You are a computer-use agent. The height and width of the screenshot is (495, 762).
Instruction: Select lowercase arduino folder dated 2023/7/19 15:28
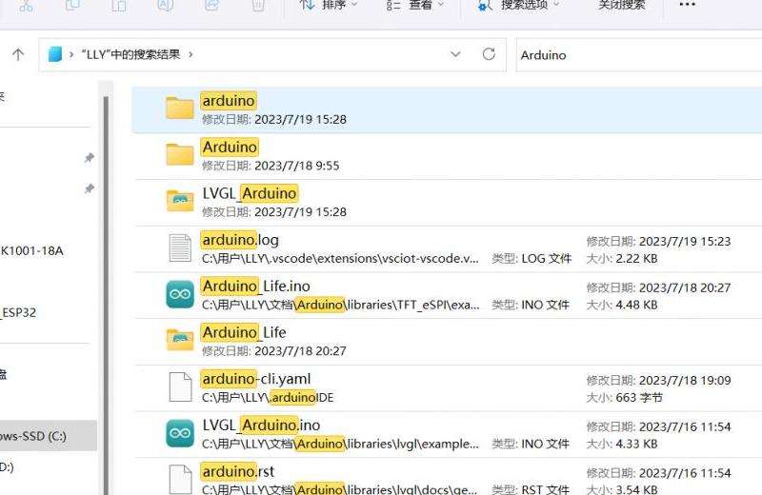click(x=447, y=109)
